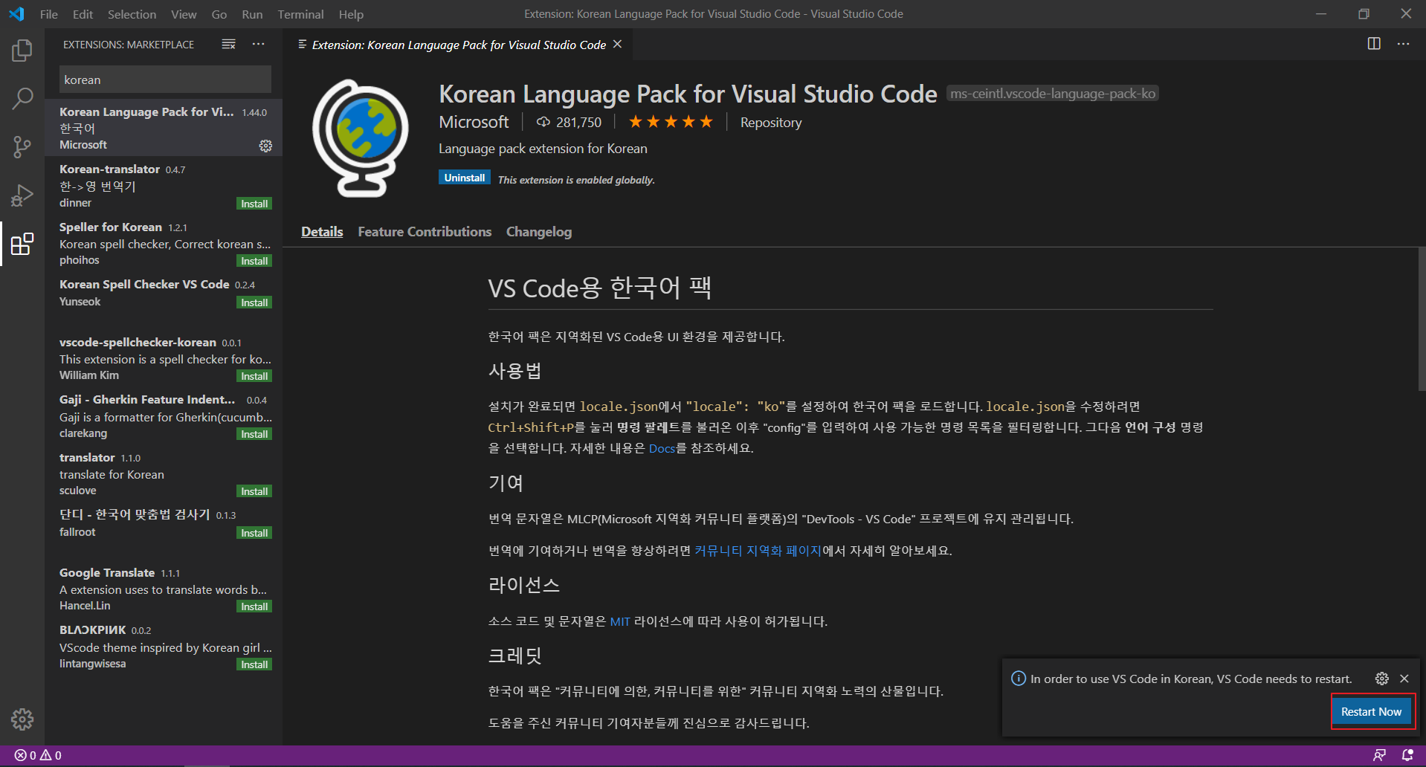The height and width of the screenshot is (767, 1426).
Task: Click the extensions search box with korean
Action: (165, 80)
